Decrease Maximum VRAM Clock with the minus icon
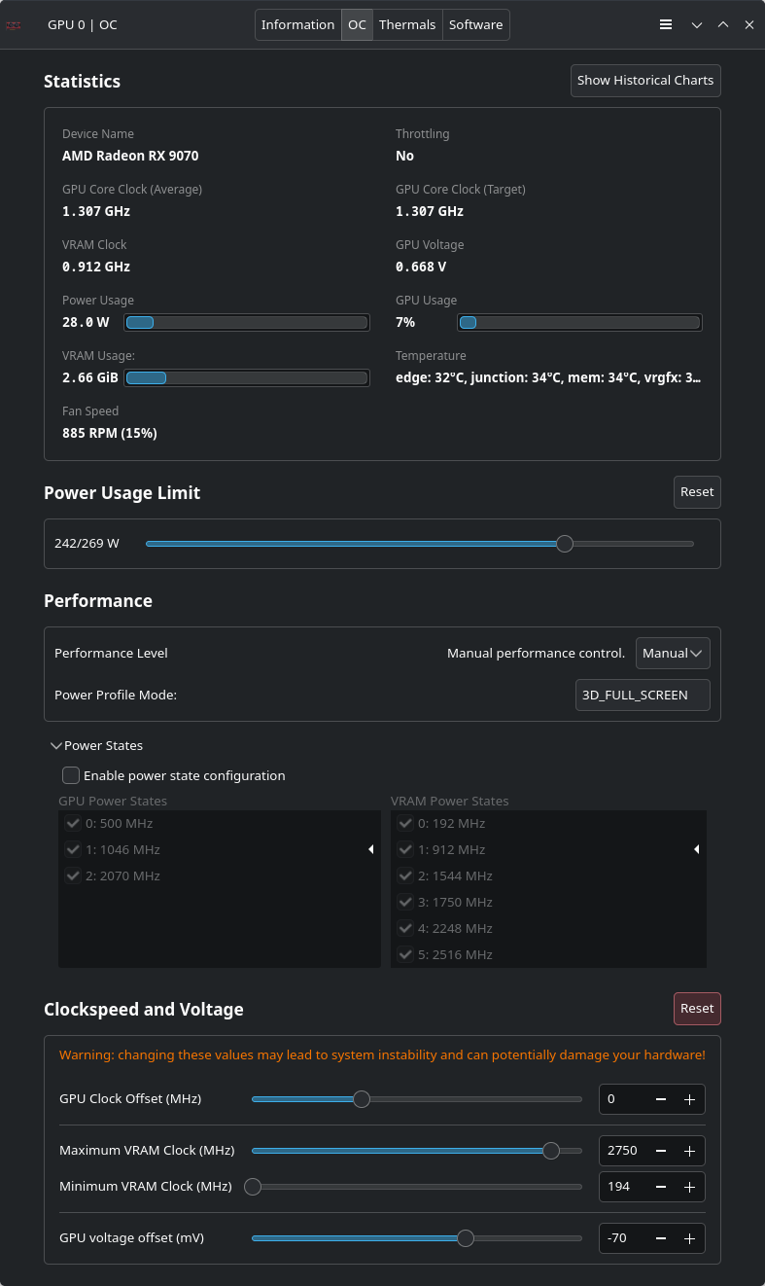The height and width of the screenshot is (1286, 765). coord(661,1151)
